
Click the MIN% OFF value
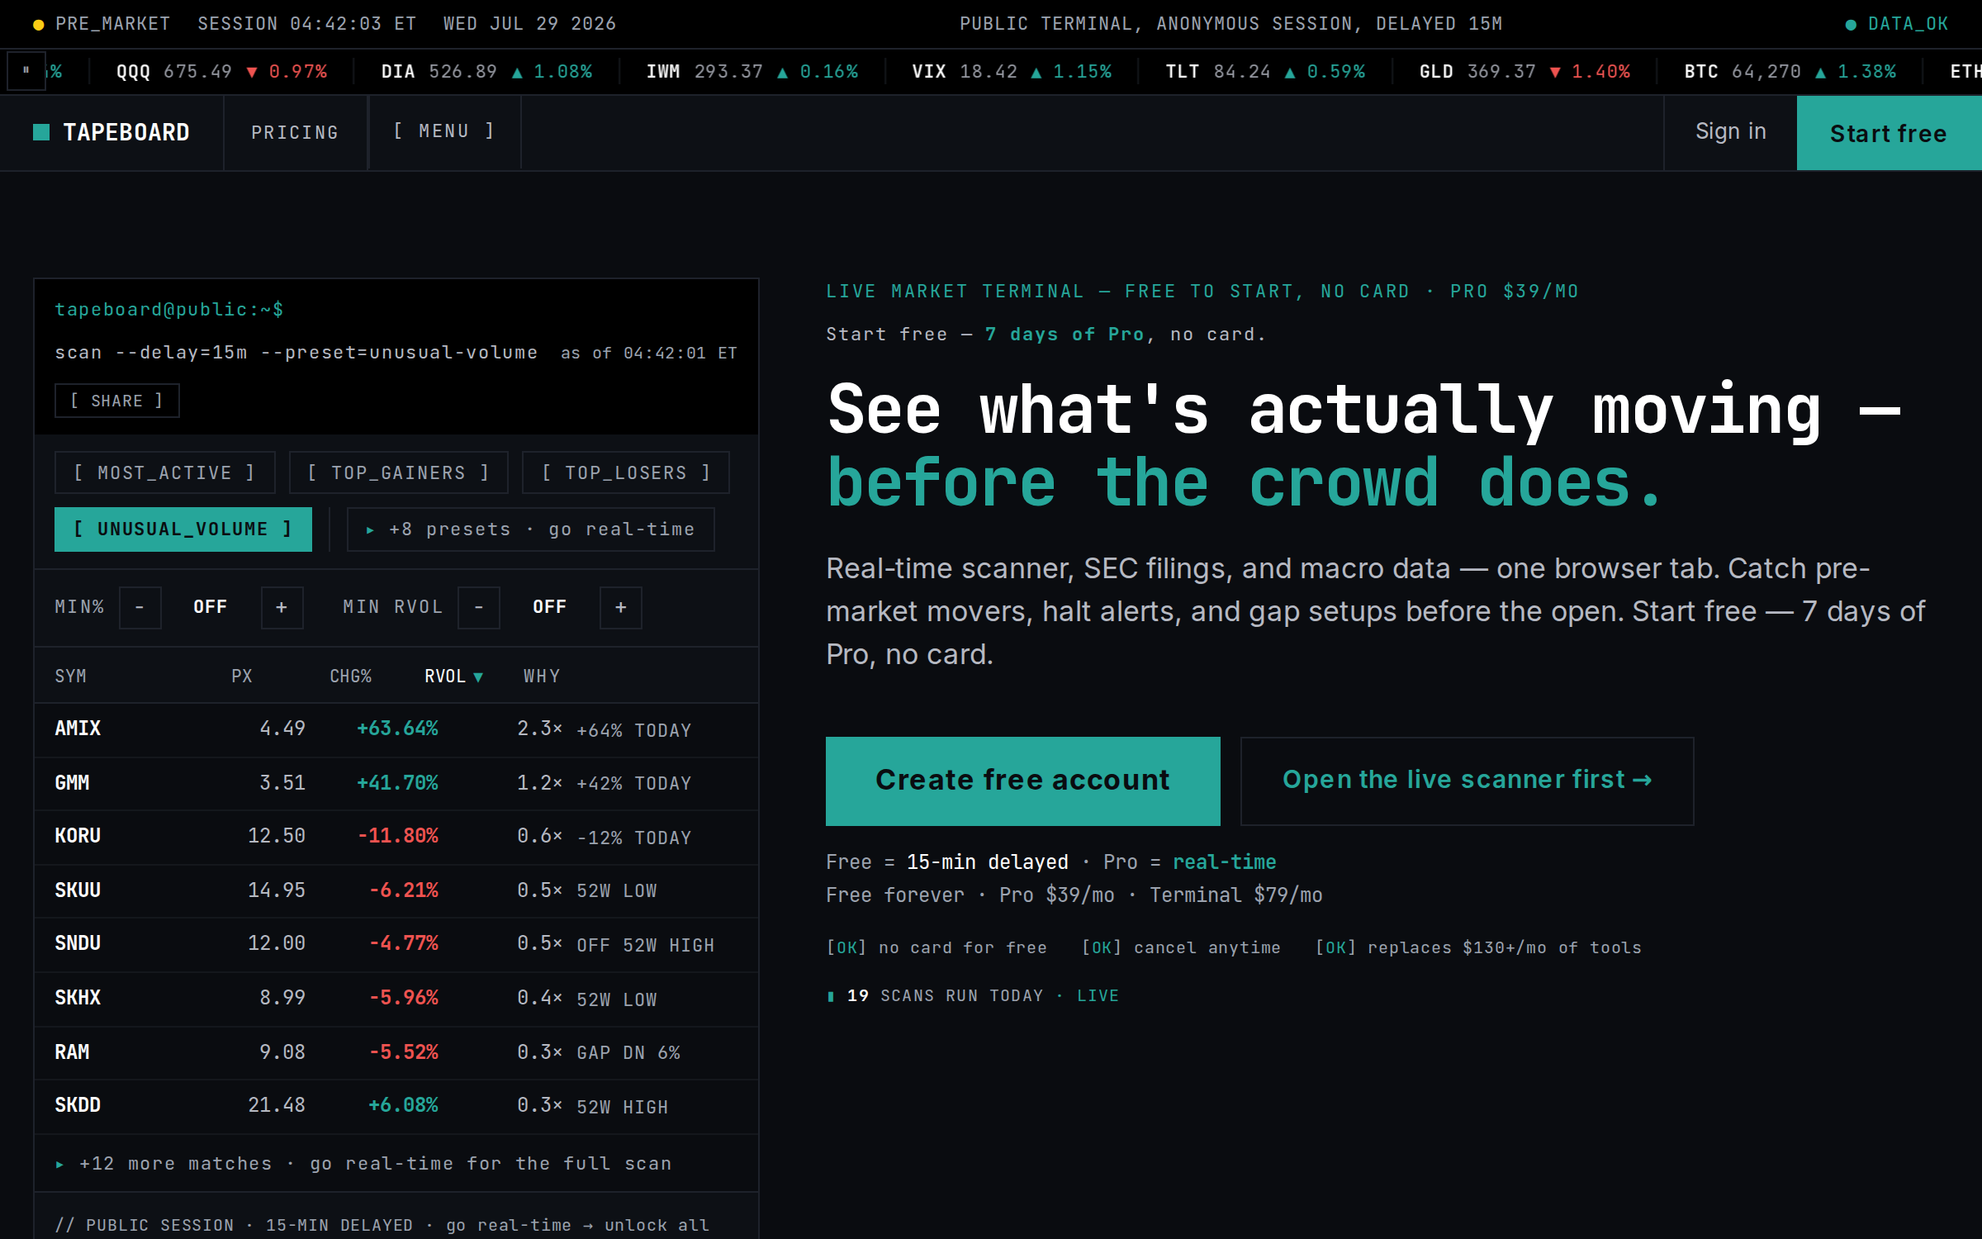[x=210, y=607]
